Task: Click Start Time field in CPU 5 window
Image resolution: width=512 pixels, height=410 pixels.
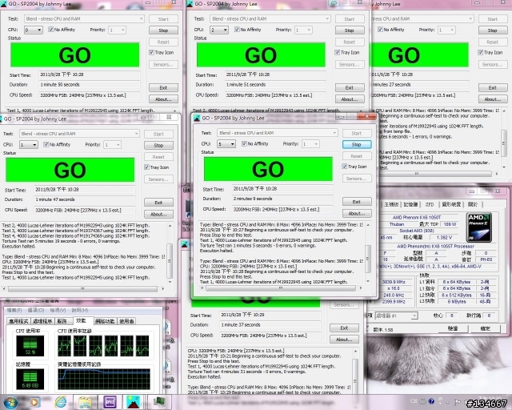Action: point(282,189)
